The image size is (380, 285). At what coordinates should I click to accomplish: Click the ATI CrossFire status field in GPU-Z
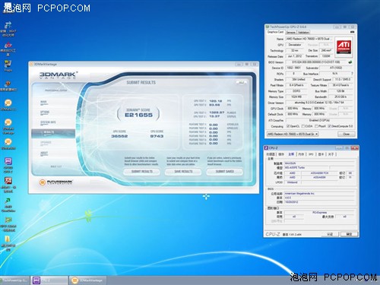320,120
